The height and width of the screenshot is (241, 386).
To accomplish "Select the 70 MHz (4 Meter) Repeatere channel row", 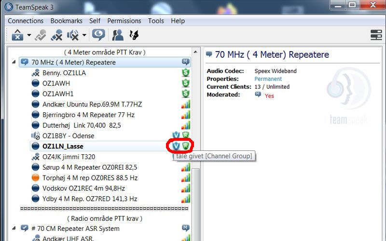I will click(105, 62).
